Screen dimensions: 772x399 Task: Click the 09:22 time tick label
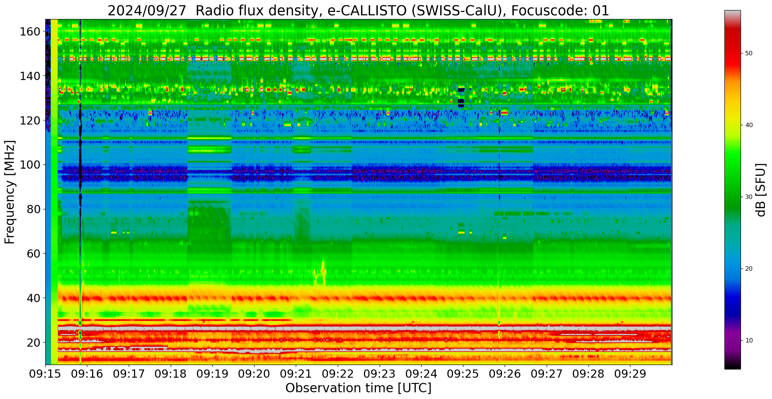click(338, 374)
